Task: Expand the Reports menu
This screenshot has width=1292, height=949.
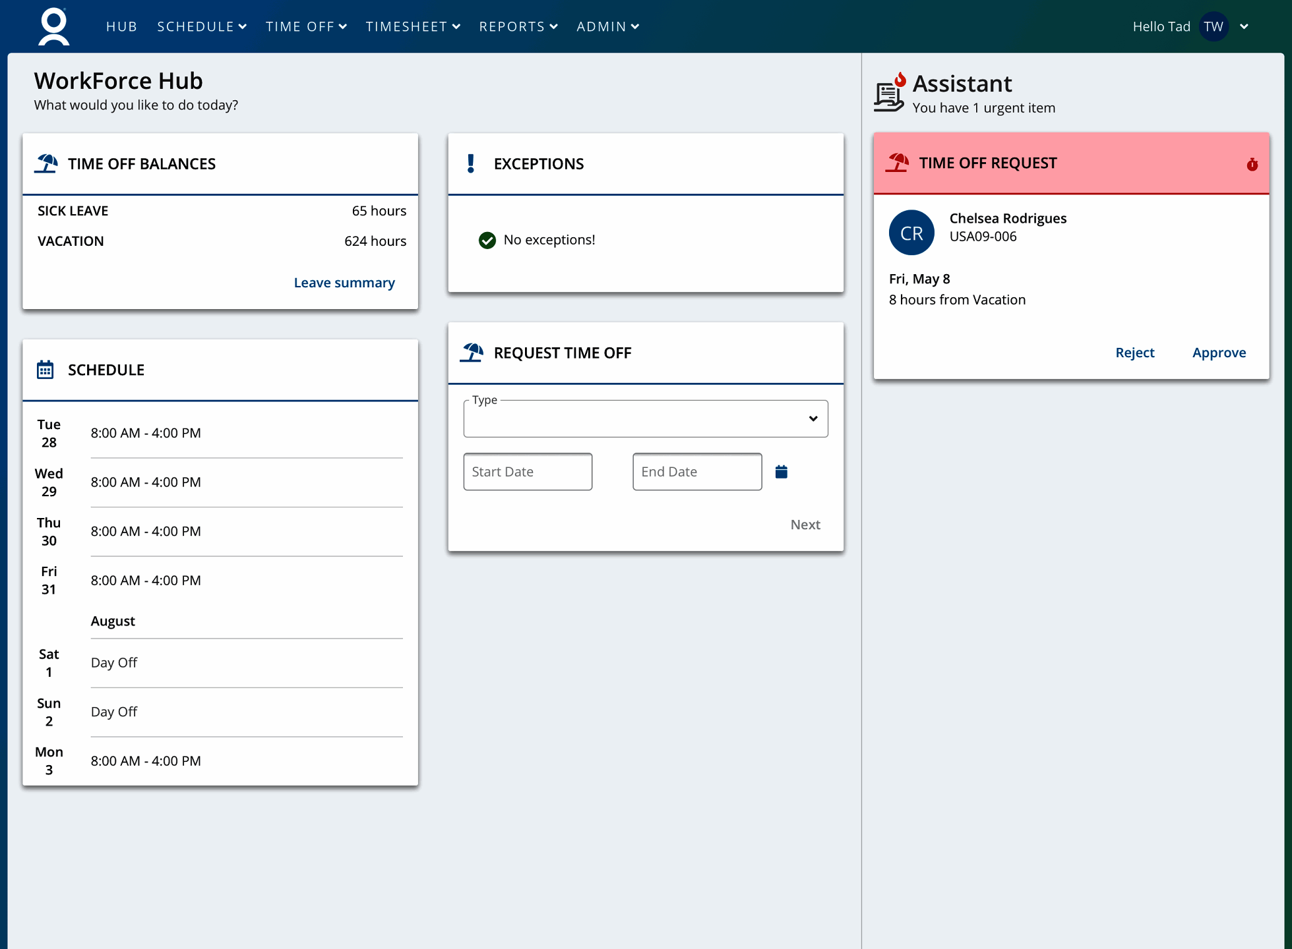Action: (518, 27)
